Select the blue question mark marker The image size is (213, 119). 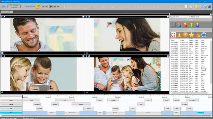204,35
